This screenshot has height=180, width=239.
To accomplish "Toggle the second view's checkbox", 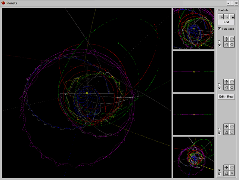I will pyautogui.click(x=219, y=88).
